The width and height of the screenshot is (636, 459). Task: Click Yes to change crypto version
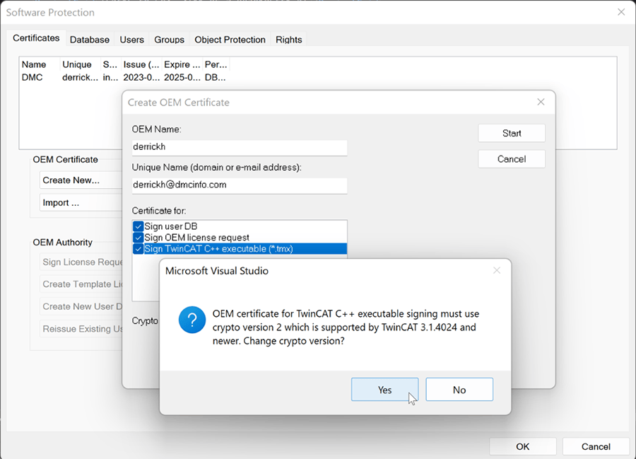384,390
